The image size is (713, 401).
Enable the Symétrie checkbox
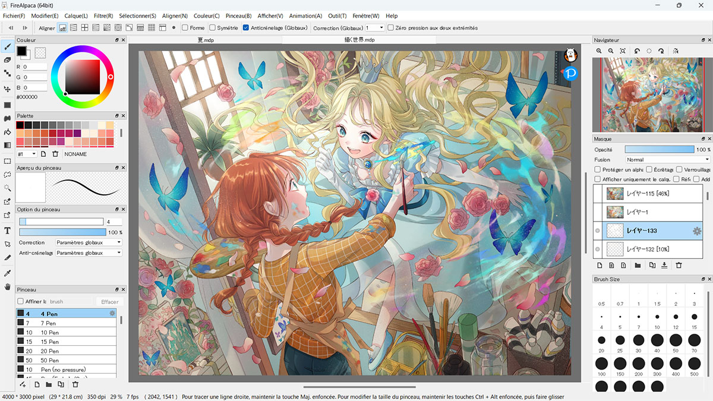tap(213, 27)
